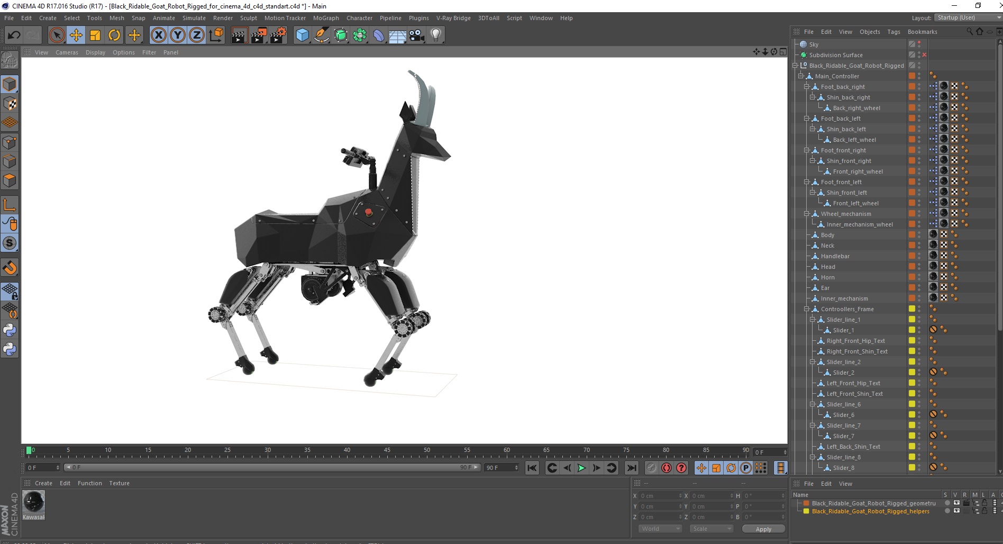The width and height of the screenshot is (1003, 544).
Task: Open the Animate menu
Action: click(163, 18)
